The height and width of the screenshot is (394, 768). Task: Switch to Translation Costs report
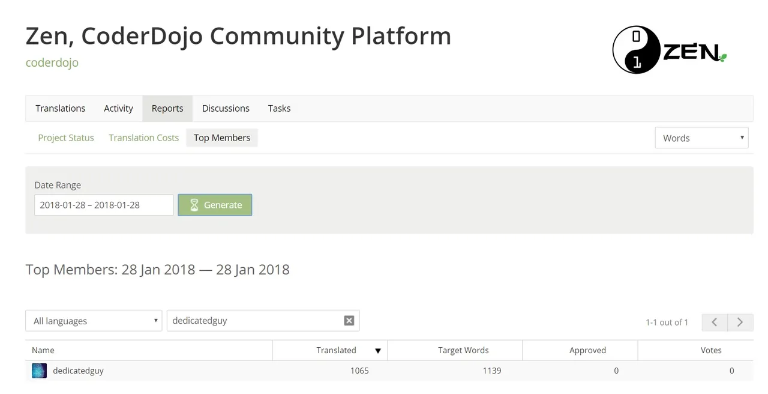click(143, 138)
